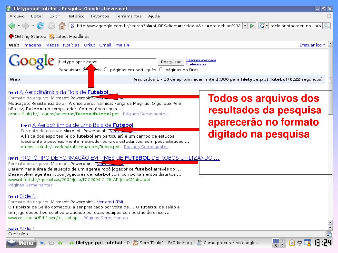Click 'Páginas Semelhantes' after fut_sal.ppt URL

(x=105, y=218)
